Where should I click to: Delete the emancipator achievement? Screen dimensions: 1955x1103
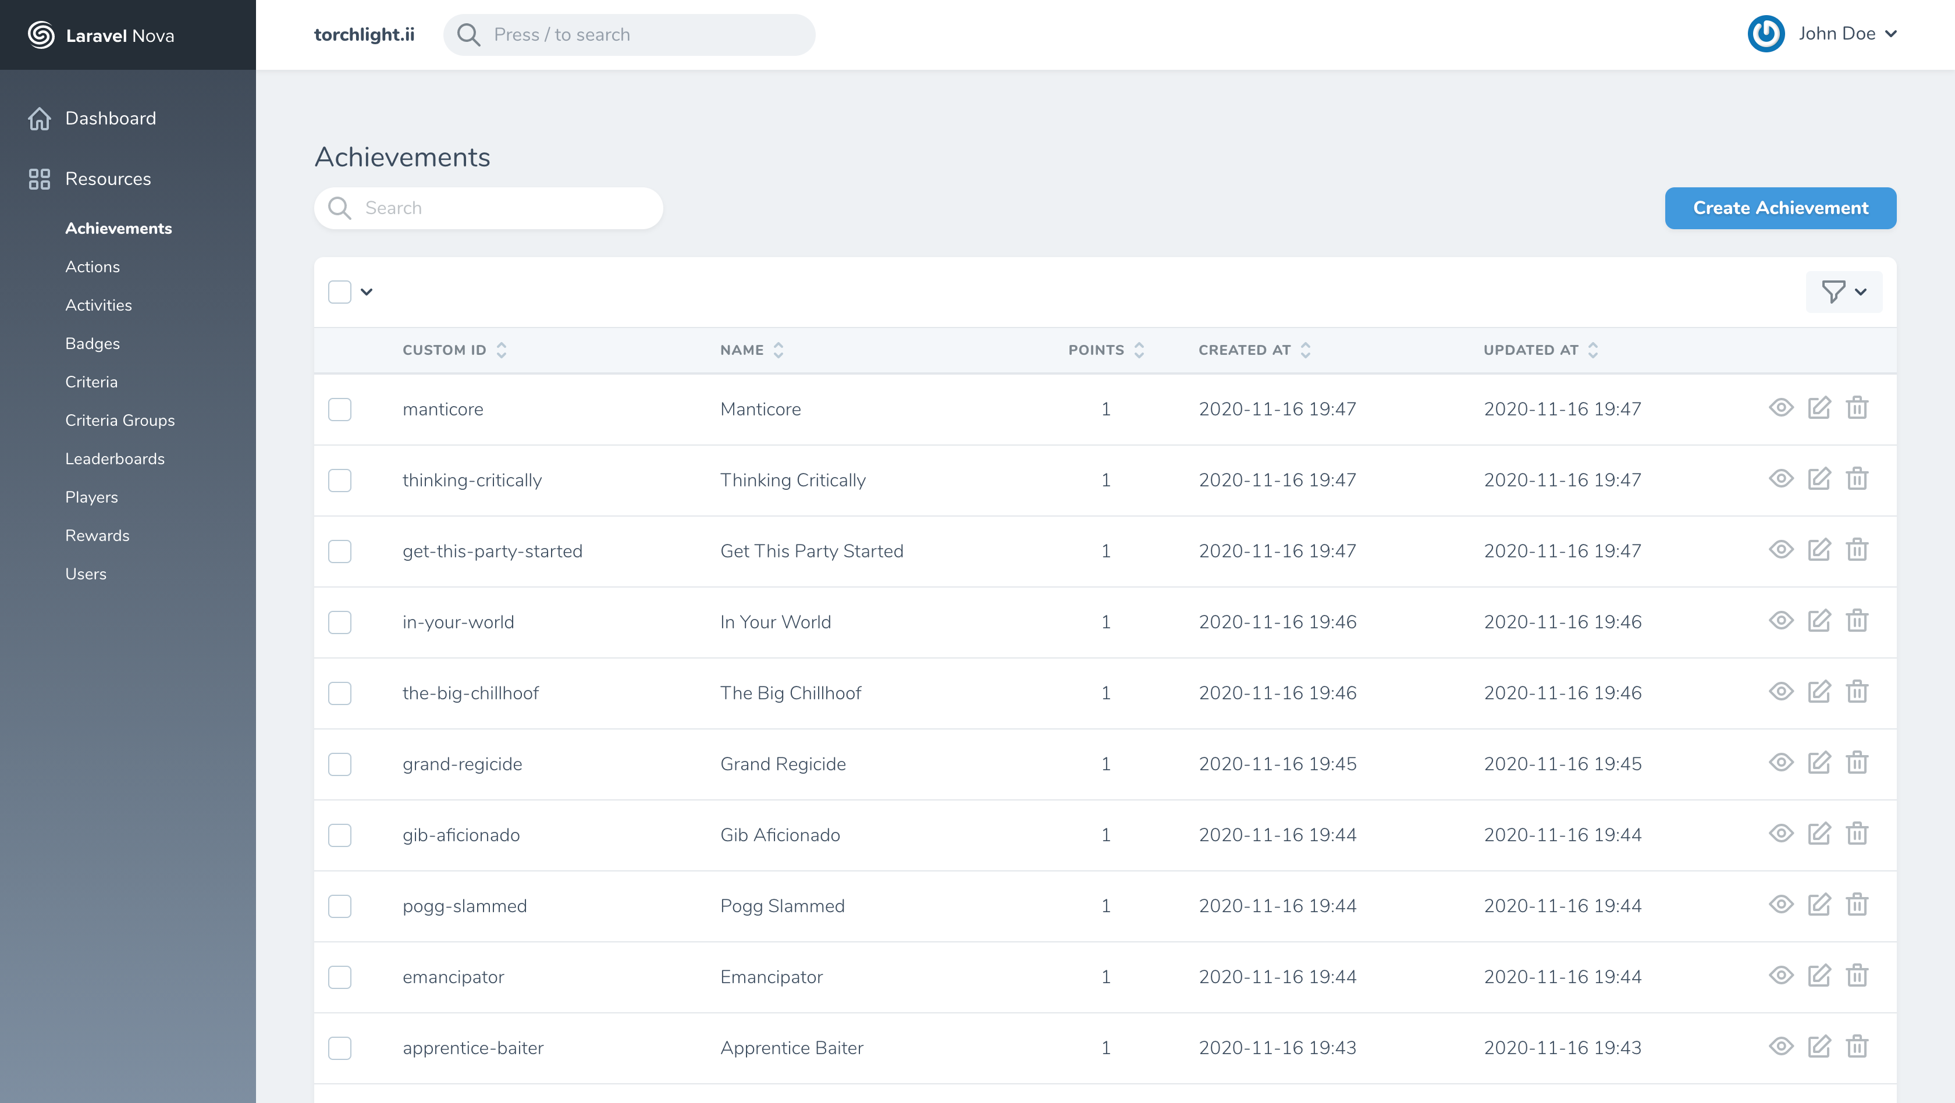[x=1857, y=976]
